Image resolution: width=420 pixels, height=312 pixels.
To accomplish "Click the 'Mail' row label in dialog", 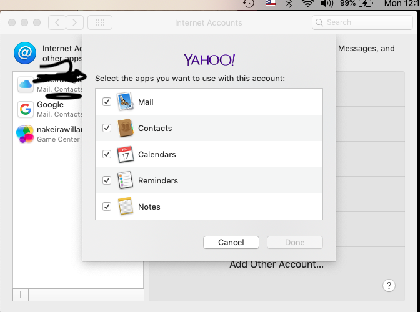I will pyautogui.click(x=146, y=102).
